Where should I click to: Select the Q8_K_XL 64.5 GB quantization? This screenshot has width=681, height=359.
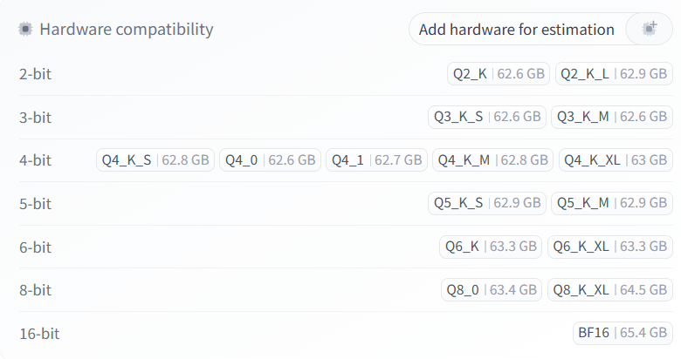point(610,290)
